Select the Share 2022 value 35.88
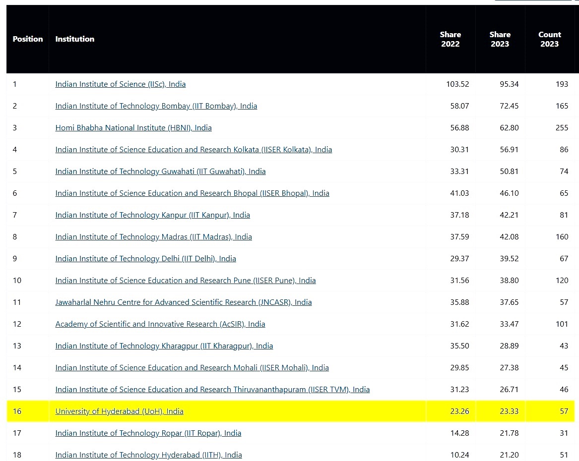The height and width of the screenshot is (461, 579). coord(460,302)
